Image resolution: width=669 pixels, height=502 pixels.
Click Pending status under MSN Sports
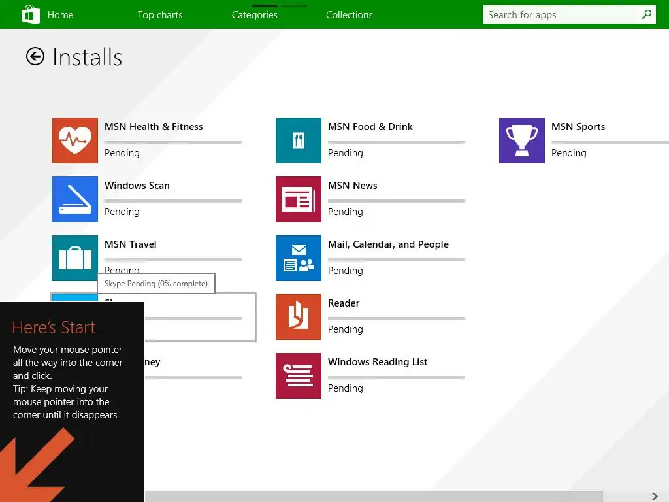[x=569, y=153]
